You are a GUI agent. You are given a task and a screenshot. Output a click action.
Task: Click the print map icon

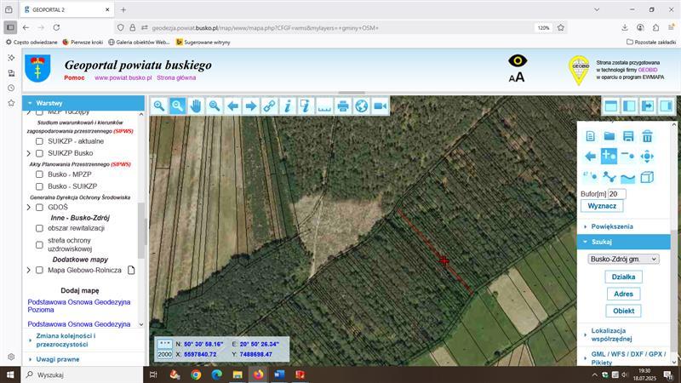342,106
